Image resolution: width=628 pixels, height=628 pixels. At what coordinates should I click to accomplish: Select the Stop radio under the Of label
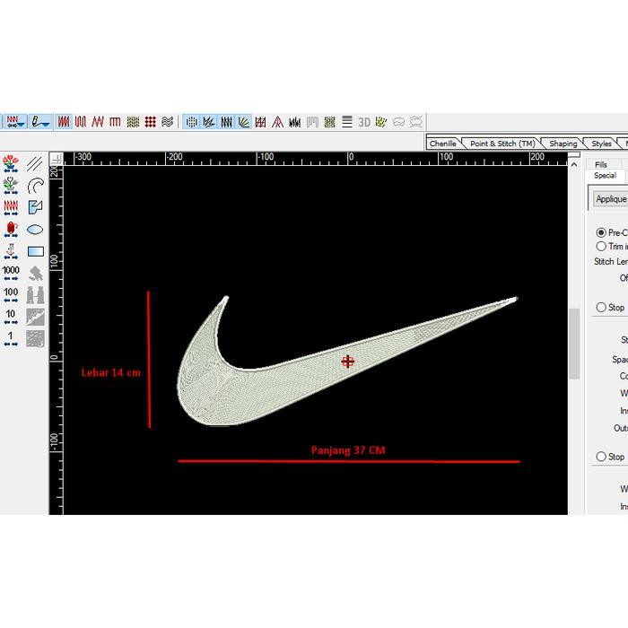[601, 307]
